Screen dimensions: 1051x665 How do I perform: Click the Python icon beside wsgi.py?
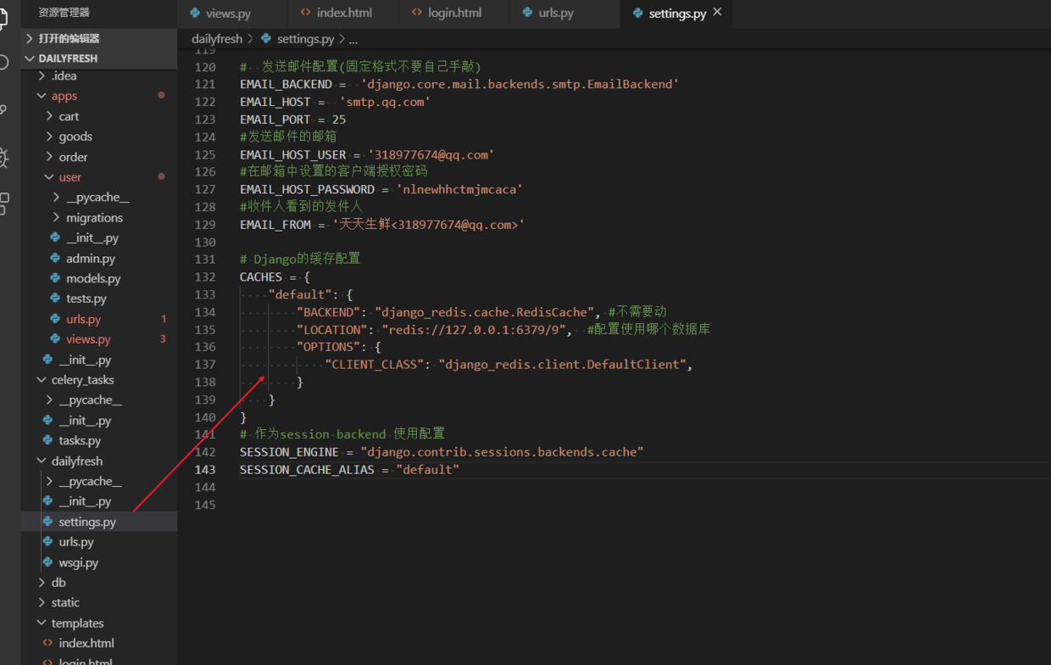coord(48,562)
